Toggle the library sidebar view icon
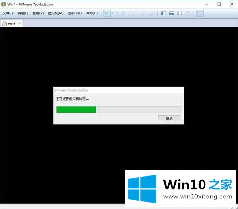Screen dimensions: 238x209 pos(163,13)
